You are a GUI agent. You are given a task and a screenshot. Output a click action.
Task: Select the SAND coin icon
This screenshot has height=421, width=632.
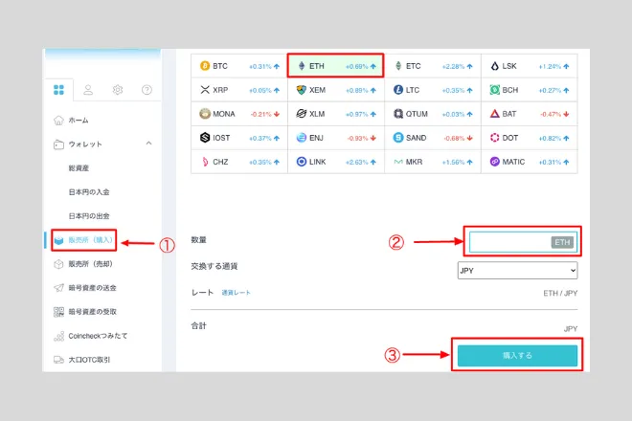(398, 138)
